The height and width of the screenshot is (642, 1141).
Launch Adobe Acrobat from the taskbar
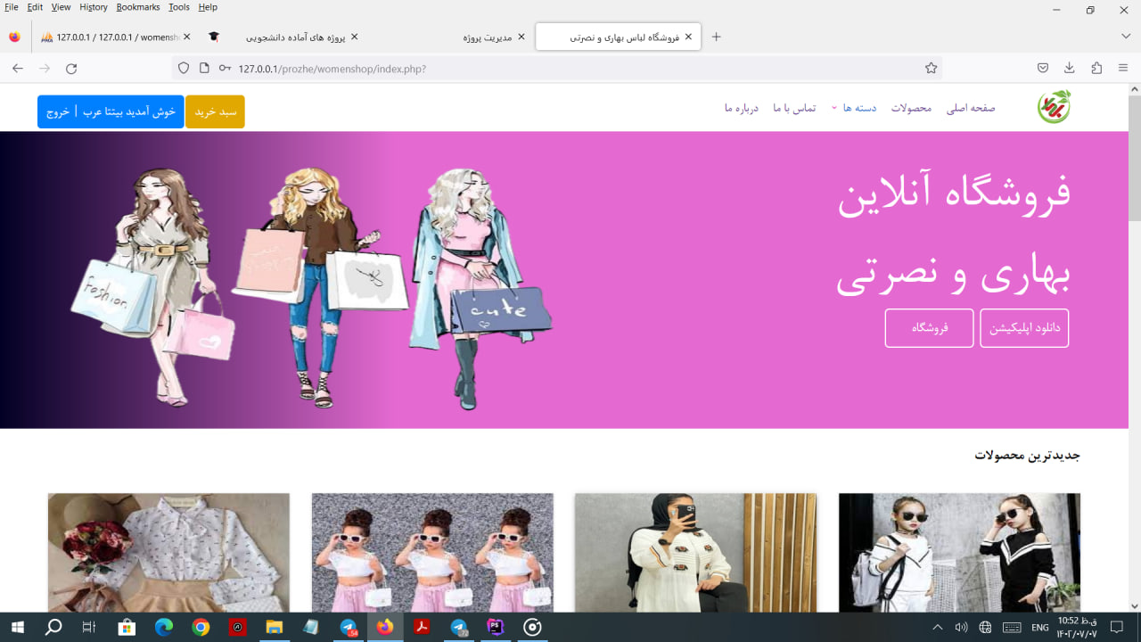coord(422,627)
